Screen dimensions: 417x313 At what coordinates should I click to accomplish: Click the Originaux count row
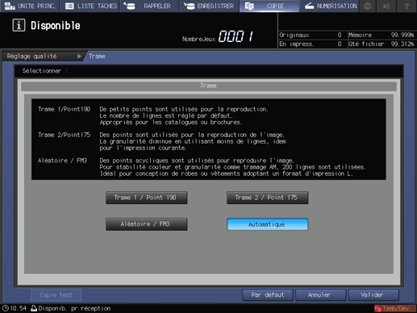[x=312, y=35]
